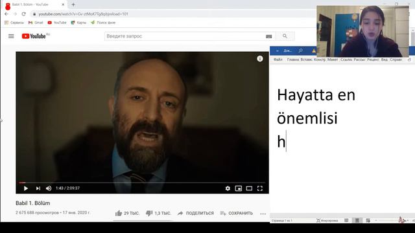The width and height of the screenshot is (415, 233).
Task: Switch Word to web layout view
Action: point(368,220)
